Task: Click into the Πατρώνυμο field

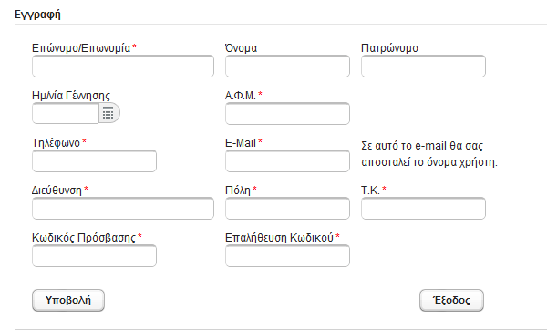Action: coord(423,66)
